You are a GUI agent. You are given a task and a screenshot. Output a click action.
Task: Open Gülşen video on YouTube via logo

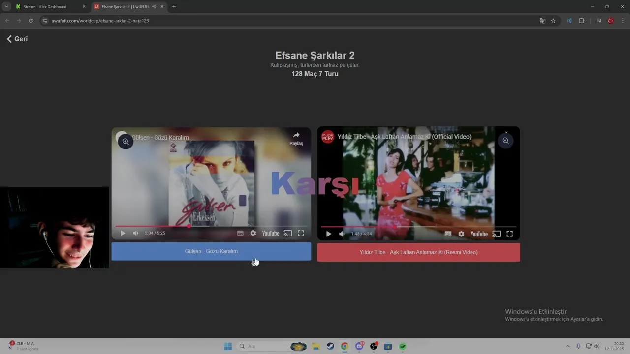tap(271, 233)
